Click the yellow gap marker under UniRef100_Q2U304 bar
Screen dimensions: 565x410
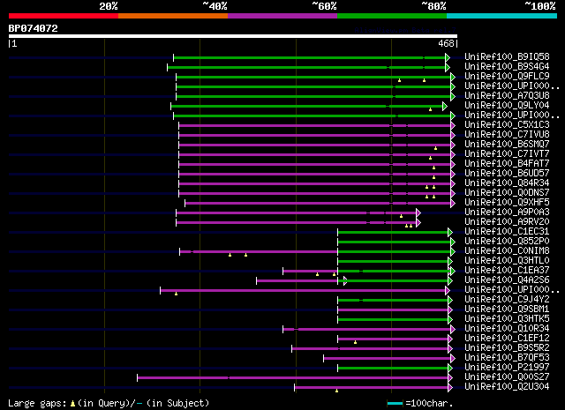click(337, 391)
